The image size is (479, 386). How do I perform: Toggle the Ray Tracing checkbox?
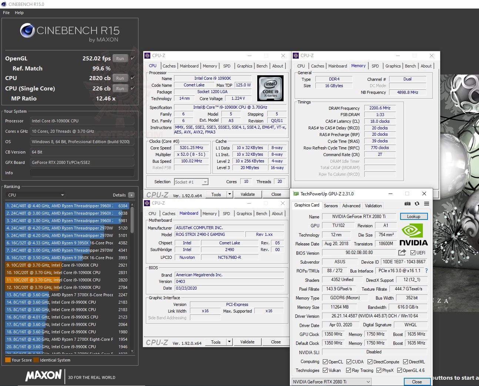pos(348,370)
